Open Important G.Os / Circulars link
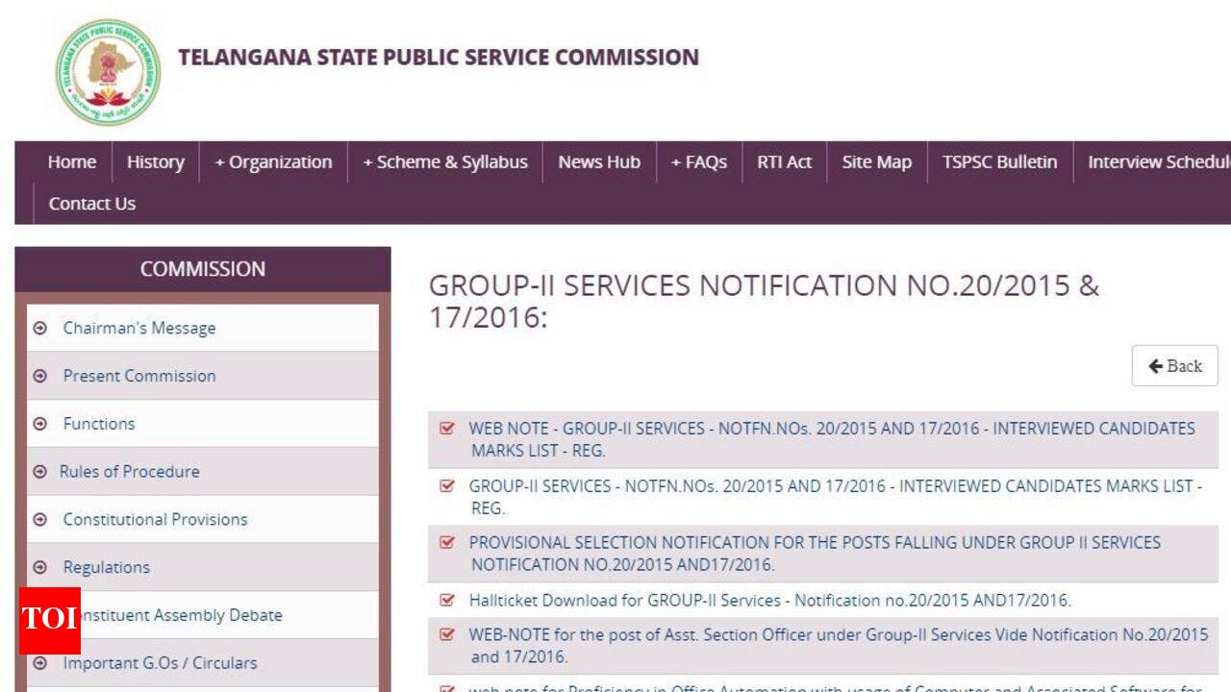 [160, 663]
